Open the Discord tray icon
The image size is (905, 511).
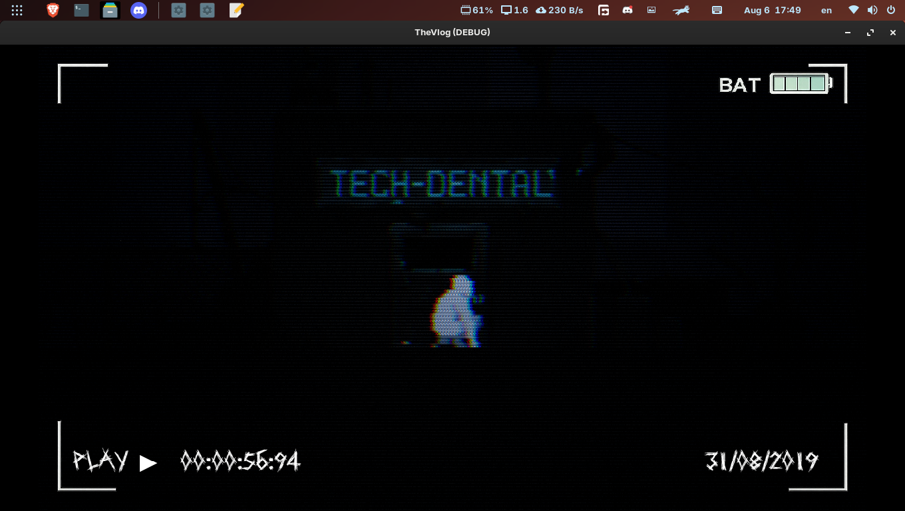627,10
